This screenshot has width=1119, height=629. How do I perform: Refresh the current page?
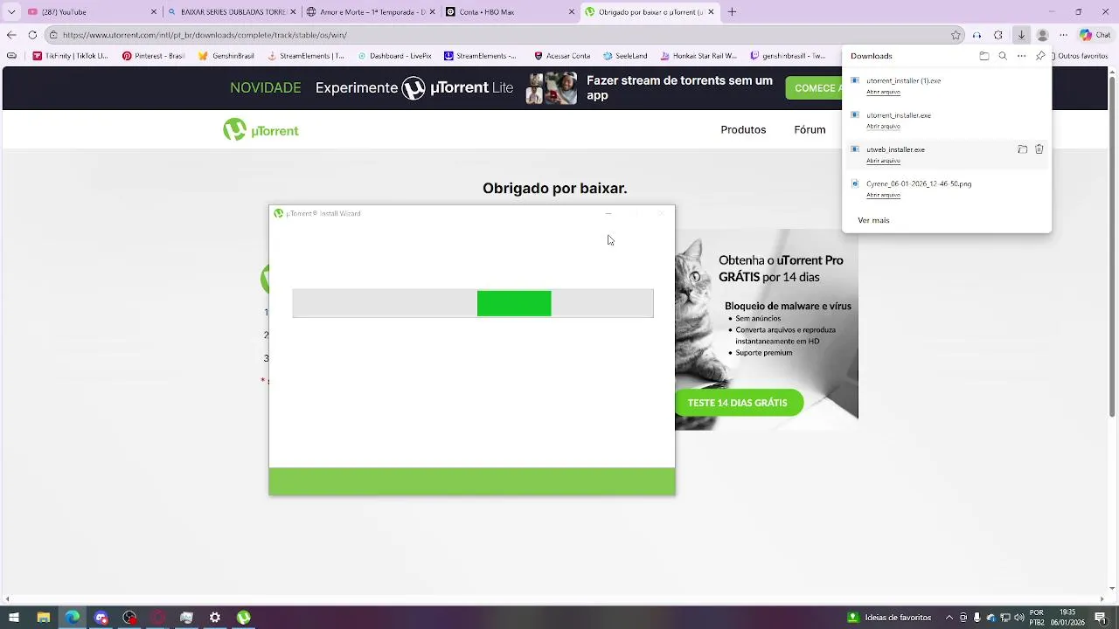click(x=32, y=35)
